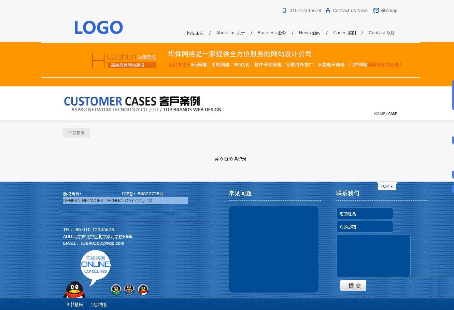Click the dark blue 常见问题 content box
The width and height of the screenshot is (454, 310).
[x=273, y=249]
